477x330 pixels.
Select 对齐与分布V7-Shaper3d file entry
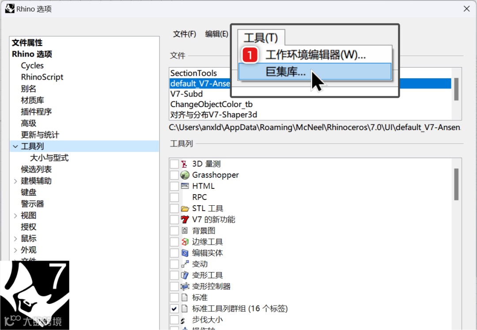(x=214, y=115)
